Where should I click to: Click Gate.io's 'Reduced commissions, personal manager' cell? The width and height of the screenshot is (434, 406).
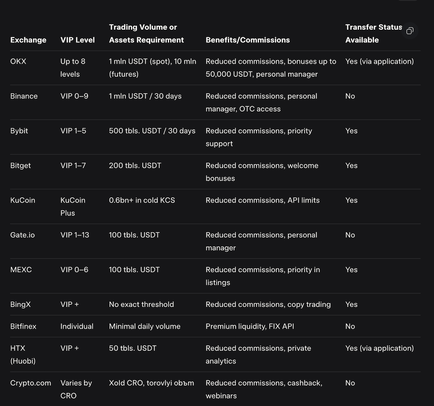point(261,242)
